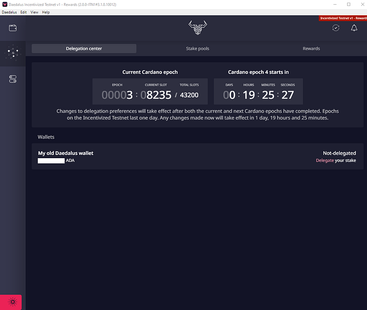
Task: Open the View menu
Action: point(34,12)
